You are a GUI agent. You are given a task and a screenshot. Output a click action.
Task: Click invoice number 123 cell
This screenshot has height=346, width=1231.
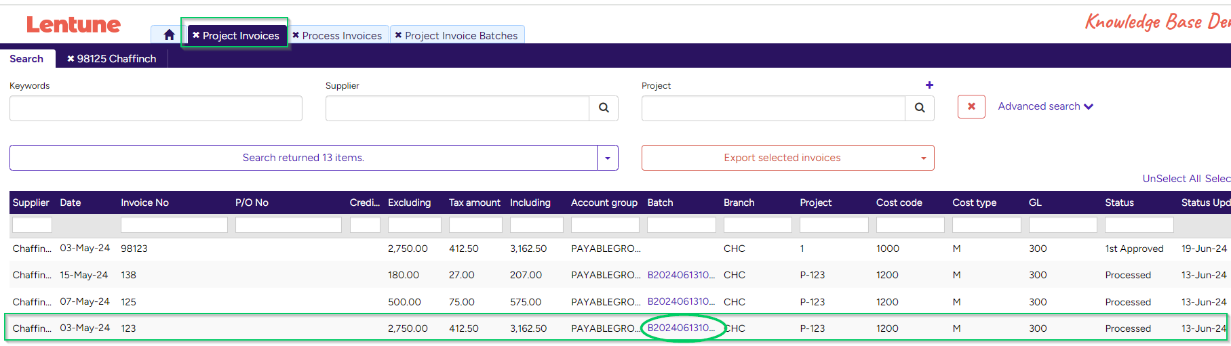(128, 328)
